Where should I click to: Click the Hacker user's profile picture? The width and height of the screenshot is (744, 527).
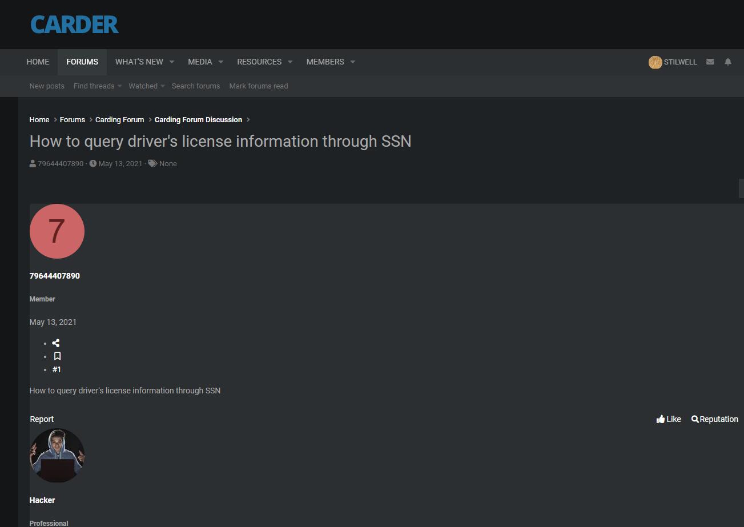(x=57, y=456)
